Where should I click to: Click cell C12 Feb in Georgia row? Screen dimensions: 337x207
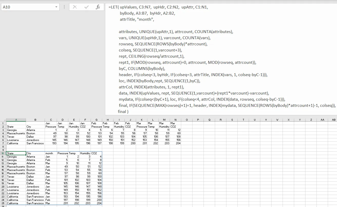pos(51,160)
